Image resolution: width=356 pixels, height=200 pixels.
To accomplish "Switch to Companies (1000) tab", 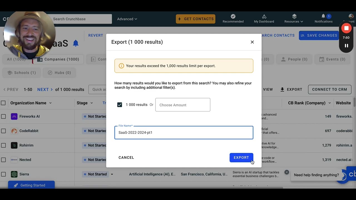I will pos(58,59).
